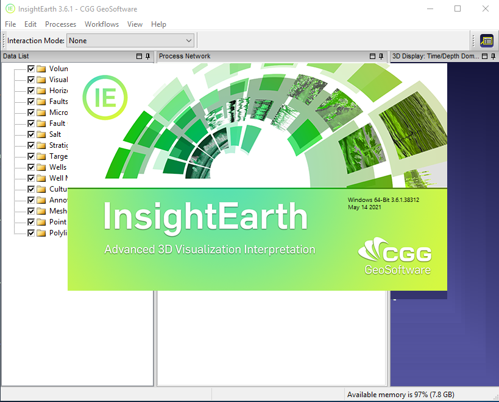Select the Salt tree item
Image resolution: width=499 pixels, height=402 pixels.
55,134
